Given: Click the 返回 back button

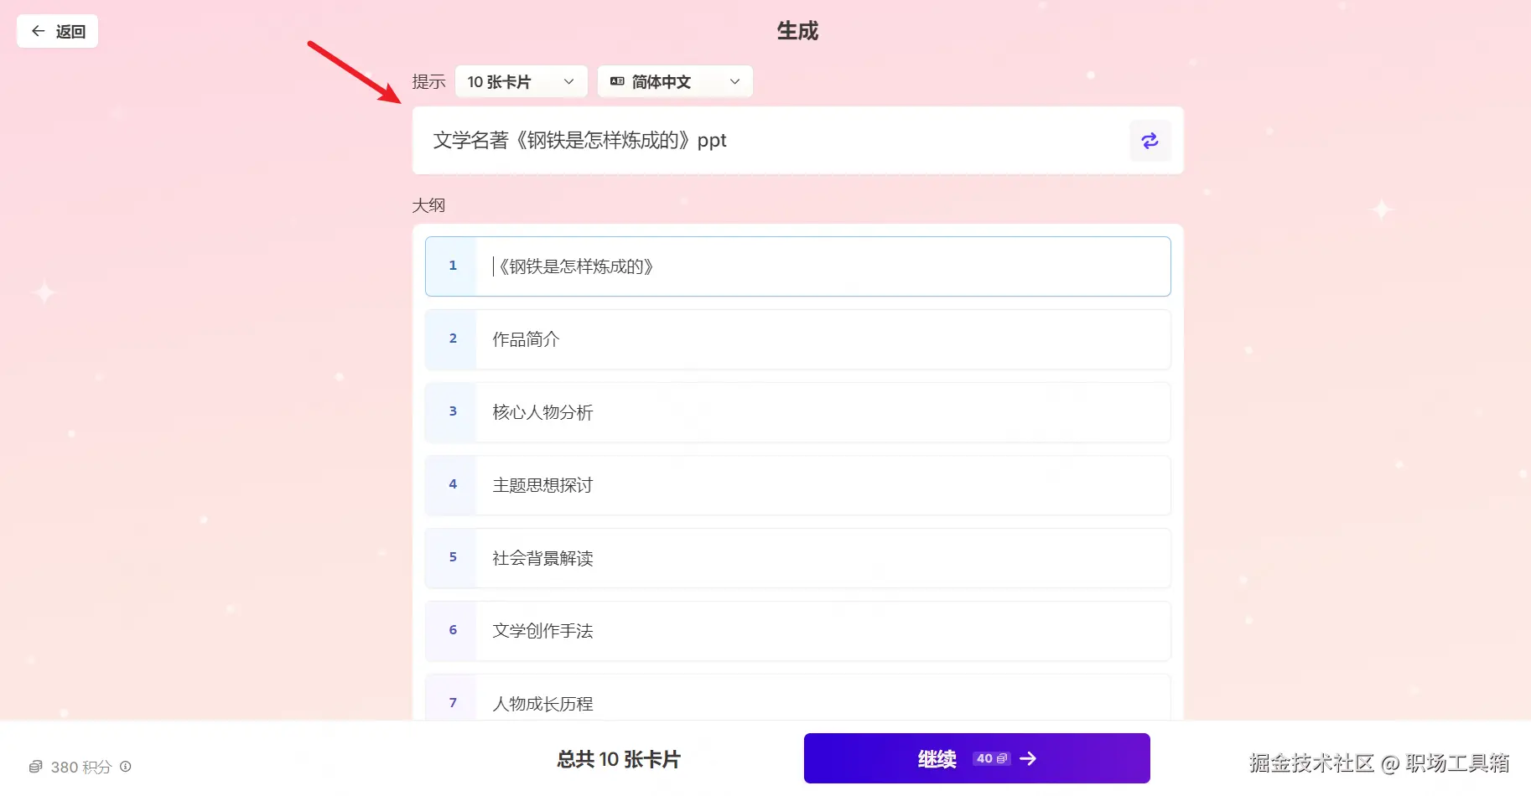Looking at the screenshot, I should (58, 32).
